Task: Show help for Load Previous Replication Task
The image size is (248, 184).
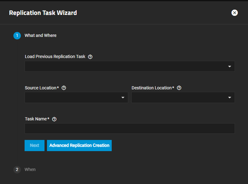Action: coord(90,57)
